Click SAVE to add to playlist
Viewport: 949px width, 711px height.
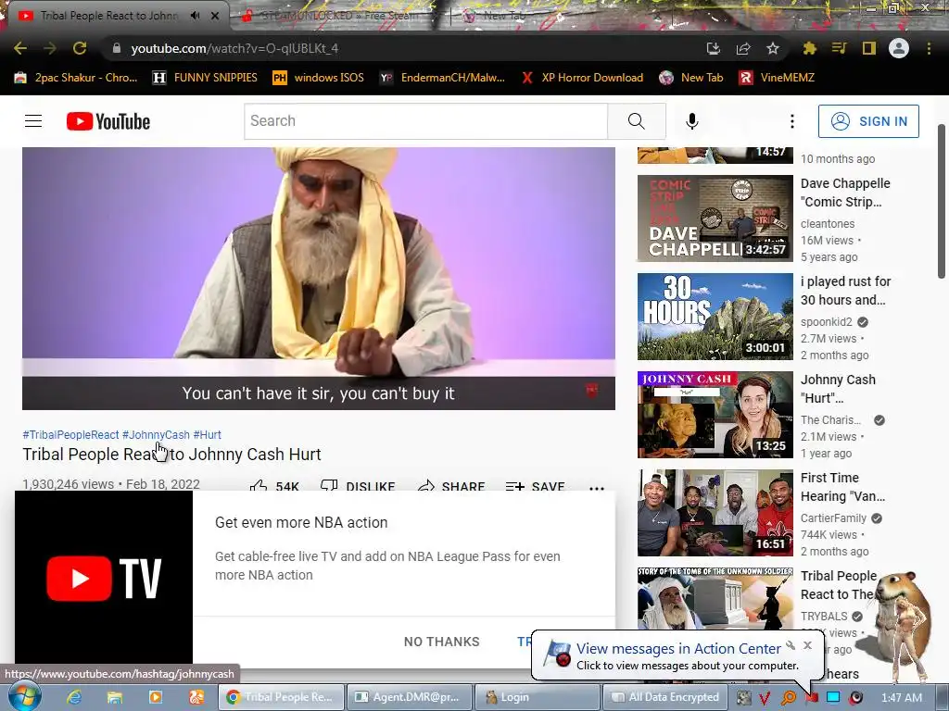[535, 486]
